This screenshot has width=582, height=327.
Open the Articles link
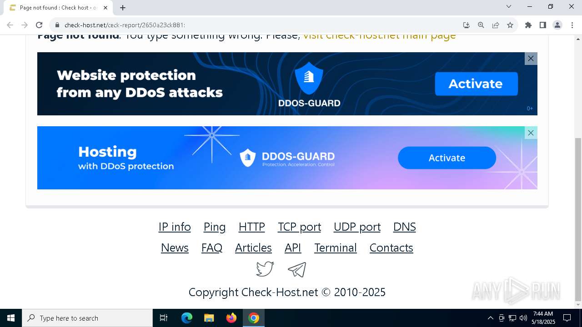[x=253, y=248]
